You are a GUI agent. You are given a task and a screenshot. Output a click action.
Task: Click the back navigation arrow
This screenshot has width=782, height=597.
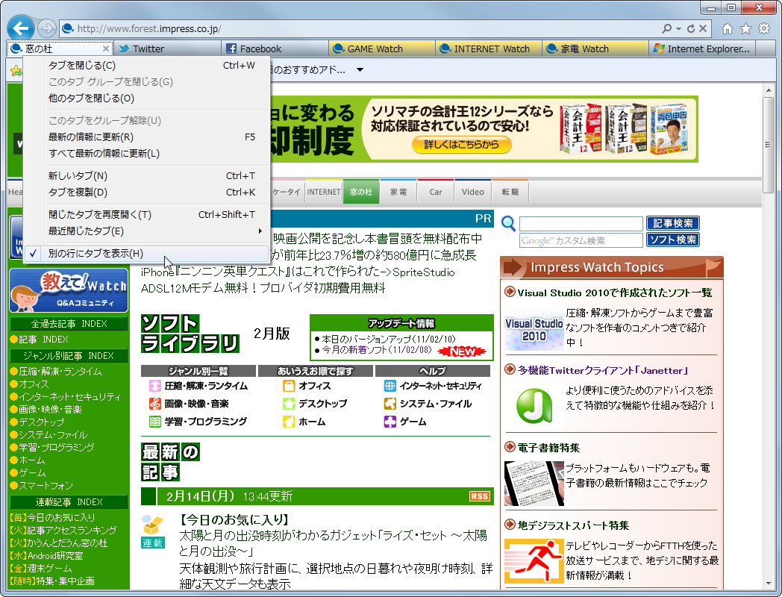point(21,28)
